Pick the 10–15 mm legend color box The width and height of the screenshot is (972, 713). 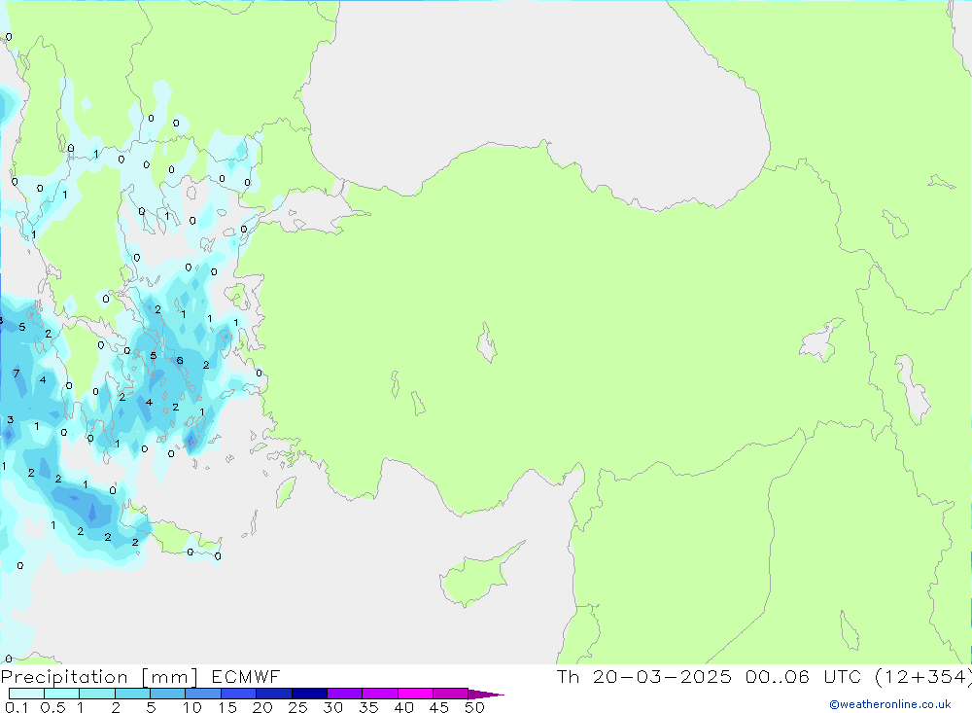tap(203, 694)
